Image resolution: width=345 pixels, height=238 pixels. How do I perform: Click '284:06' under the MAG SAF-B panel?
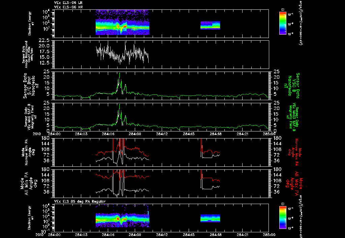tap(108, 134)
